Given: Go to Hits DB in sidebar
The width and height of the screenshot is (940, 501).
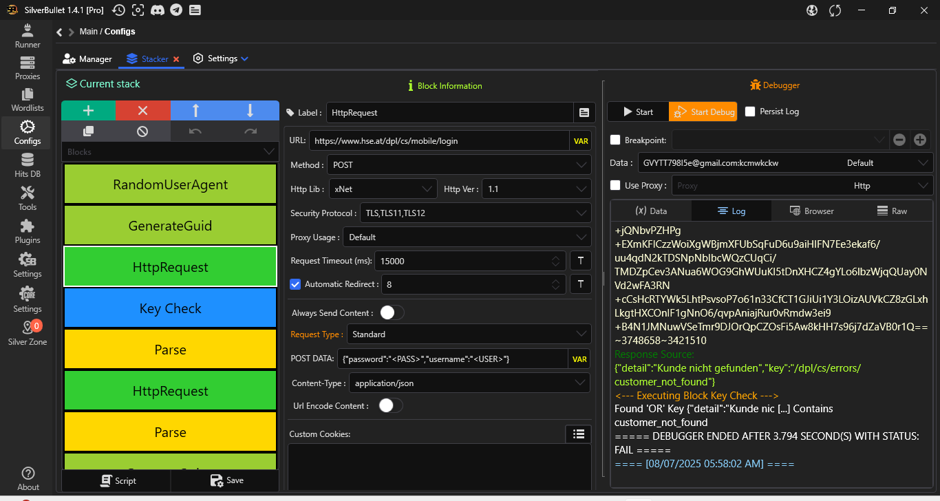Looking at the screenshot, I should tap(28, 166).
